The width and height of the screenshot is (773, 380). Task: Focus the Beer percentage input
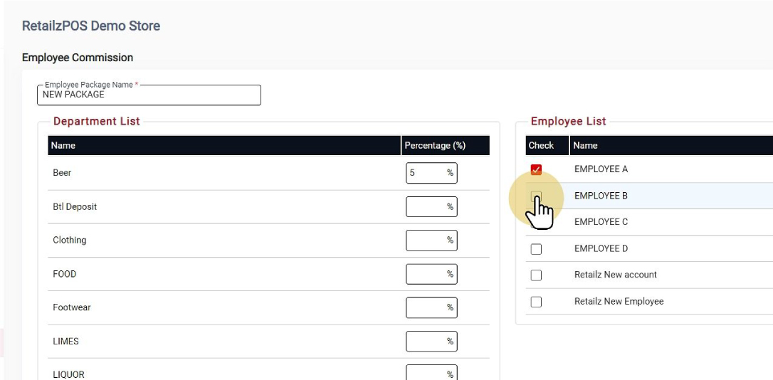426,173
